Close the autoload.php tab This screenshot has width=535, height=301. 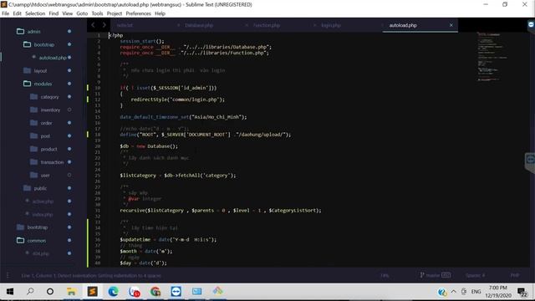click(x=451, y=25)
